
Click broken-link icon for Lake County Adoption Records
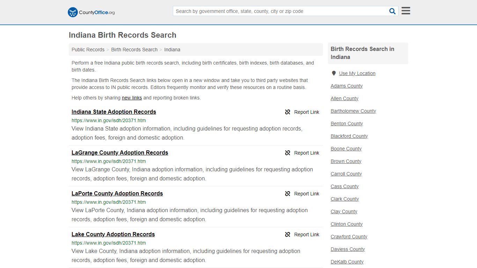tap(288, 234)
